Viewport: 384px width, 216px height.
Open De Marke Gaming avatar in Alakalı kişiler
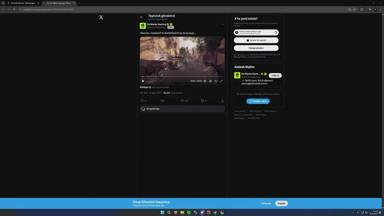(x=237, y=75)
